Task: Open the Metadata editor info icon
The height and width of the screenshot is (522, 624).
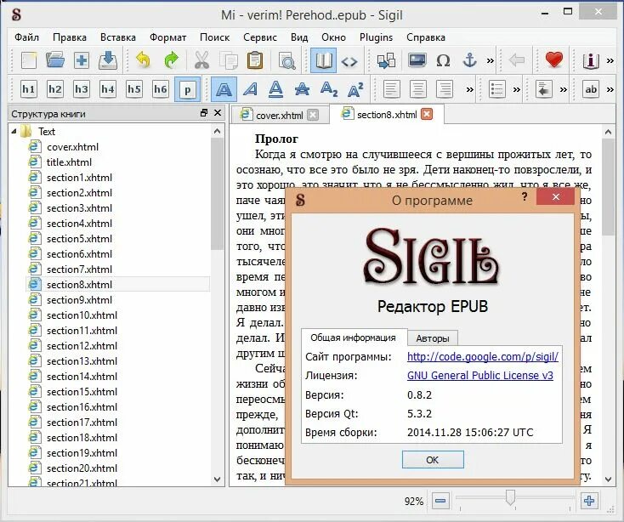Action: pos(591,61)
